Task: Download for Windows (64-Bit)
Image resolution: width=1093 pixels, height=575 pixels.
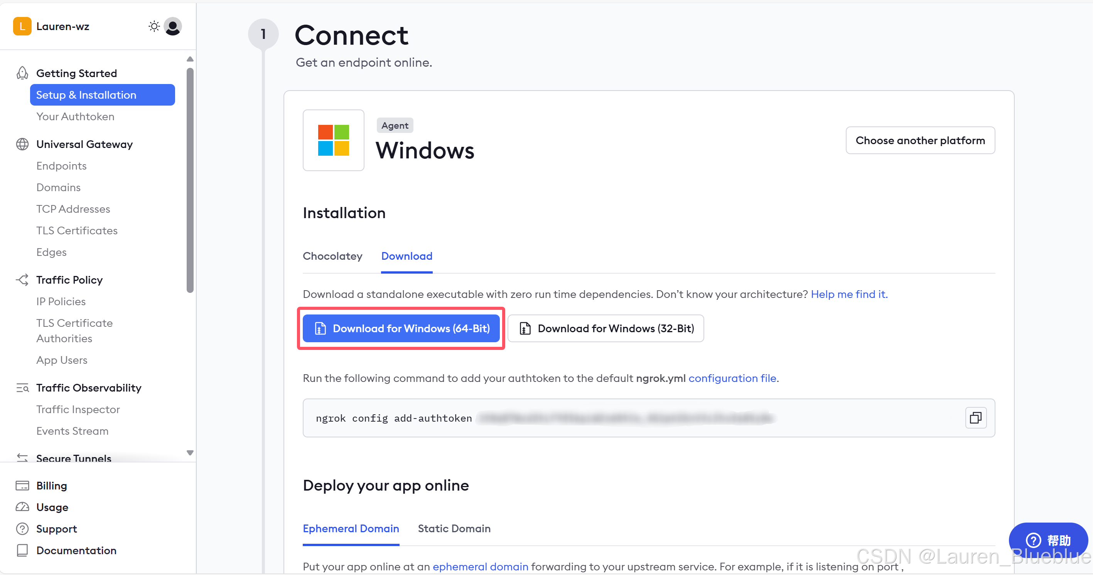Action: click(x=401, y=328)
